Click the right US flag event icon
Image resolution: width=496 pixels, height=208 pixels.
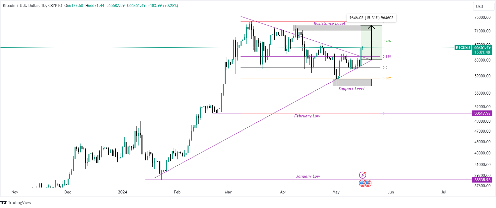point(368,183)
